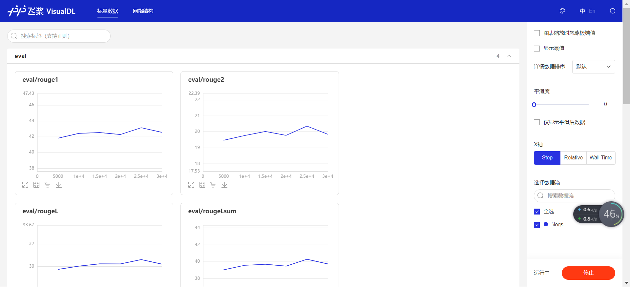Maximize the eval/rouge1 chart
This screenshot has width=630, height=287.
point(25,185)
